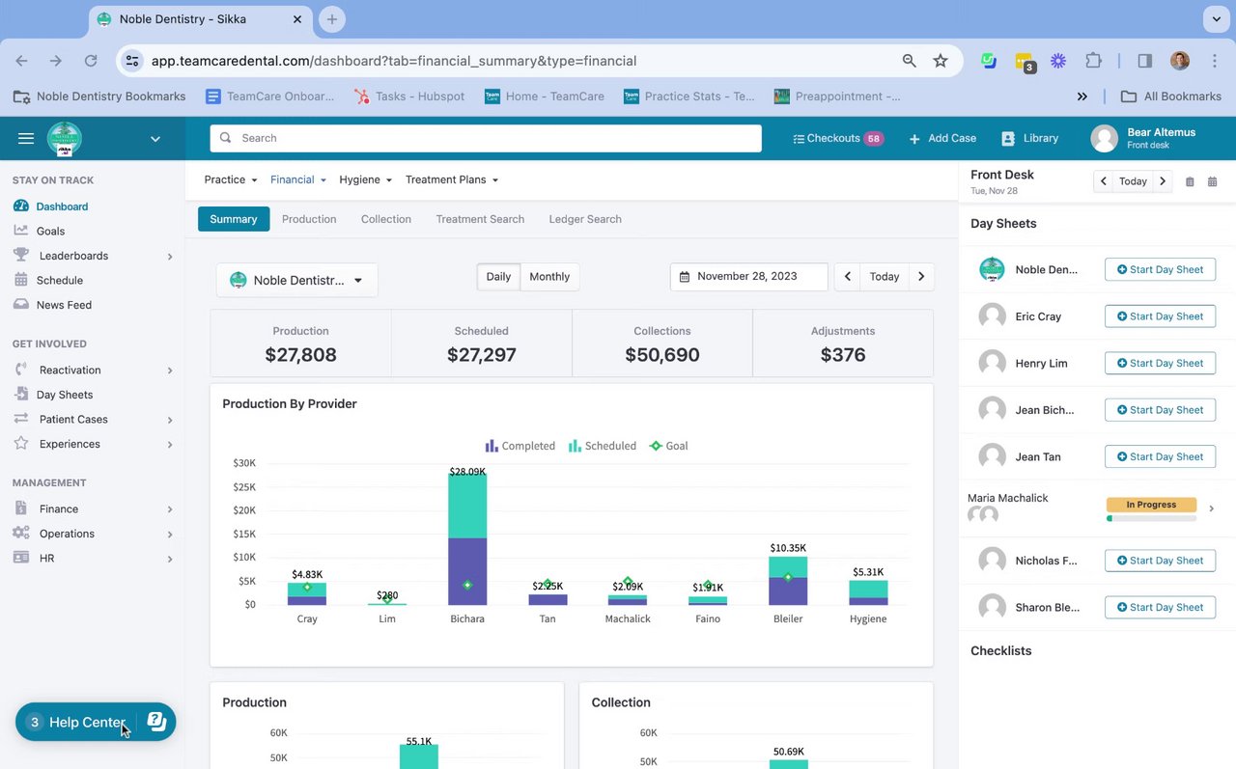Screen dimensions: 1236x769
Task: Go to previous day in Front Desk panel
Action: [1104, 181]
